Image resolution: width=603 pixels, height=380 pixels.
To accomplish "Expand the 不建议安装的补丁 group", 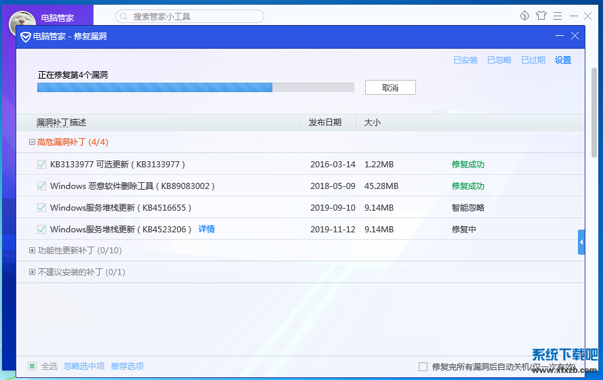I will [32, 272].
